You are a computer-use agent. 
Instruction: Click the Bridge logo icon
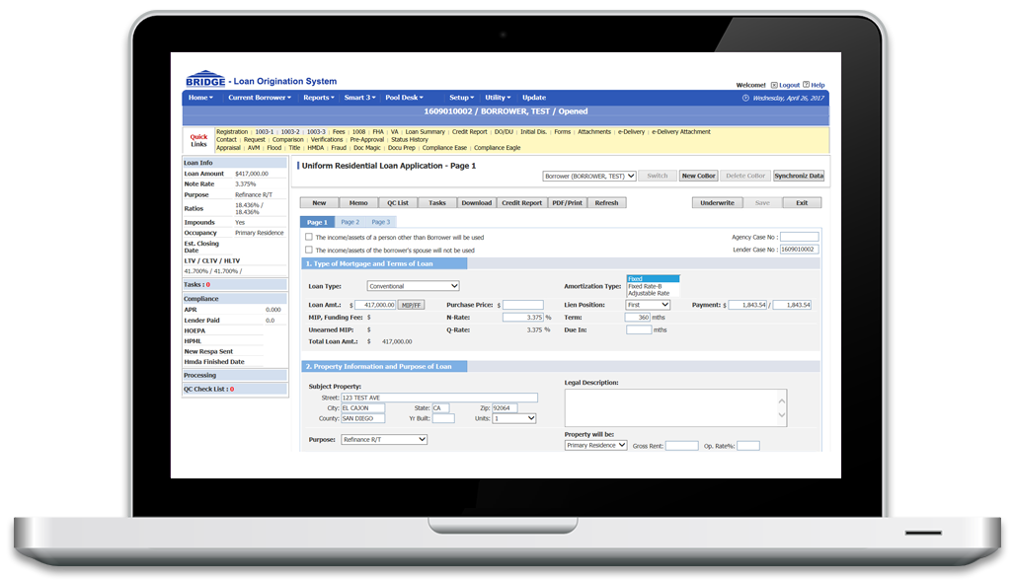[x=205, y=79]
